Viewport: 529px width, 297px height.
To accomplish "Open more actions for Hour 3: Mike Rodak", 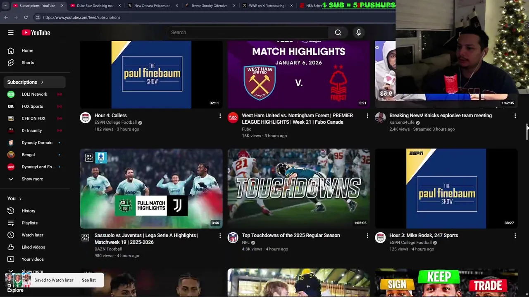I will click(x=515, y=236).
